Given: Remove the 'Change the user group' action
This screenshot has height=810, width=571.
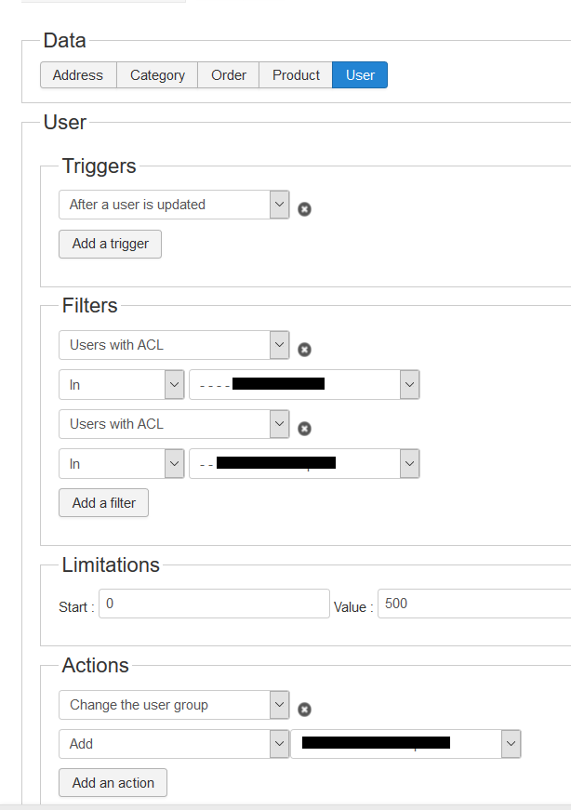Looking at the screenshot, I should 304,710.
